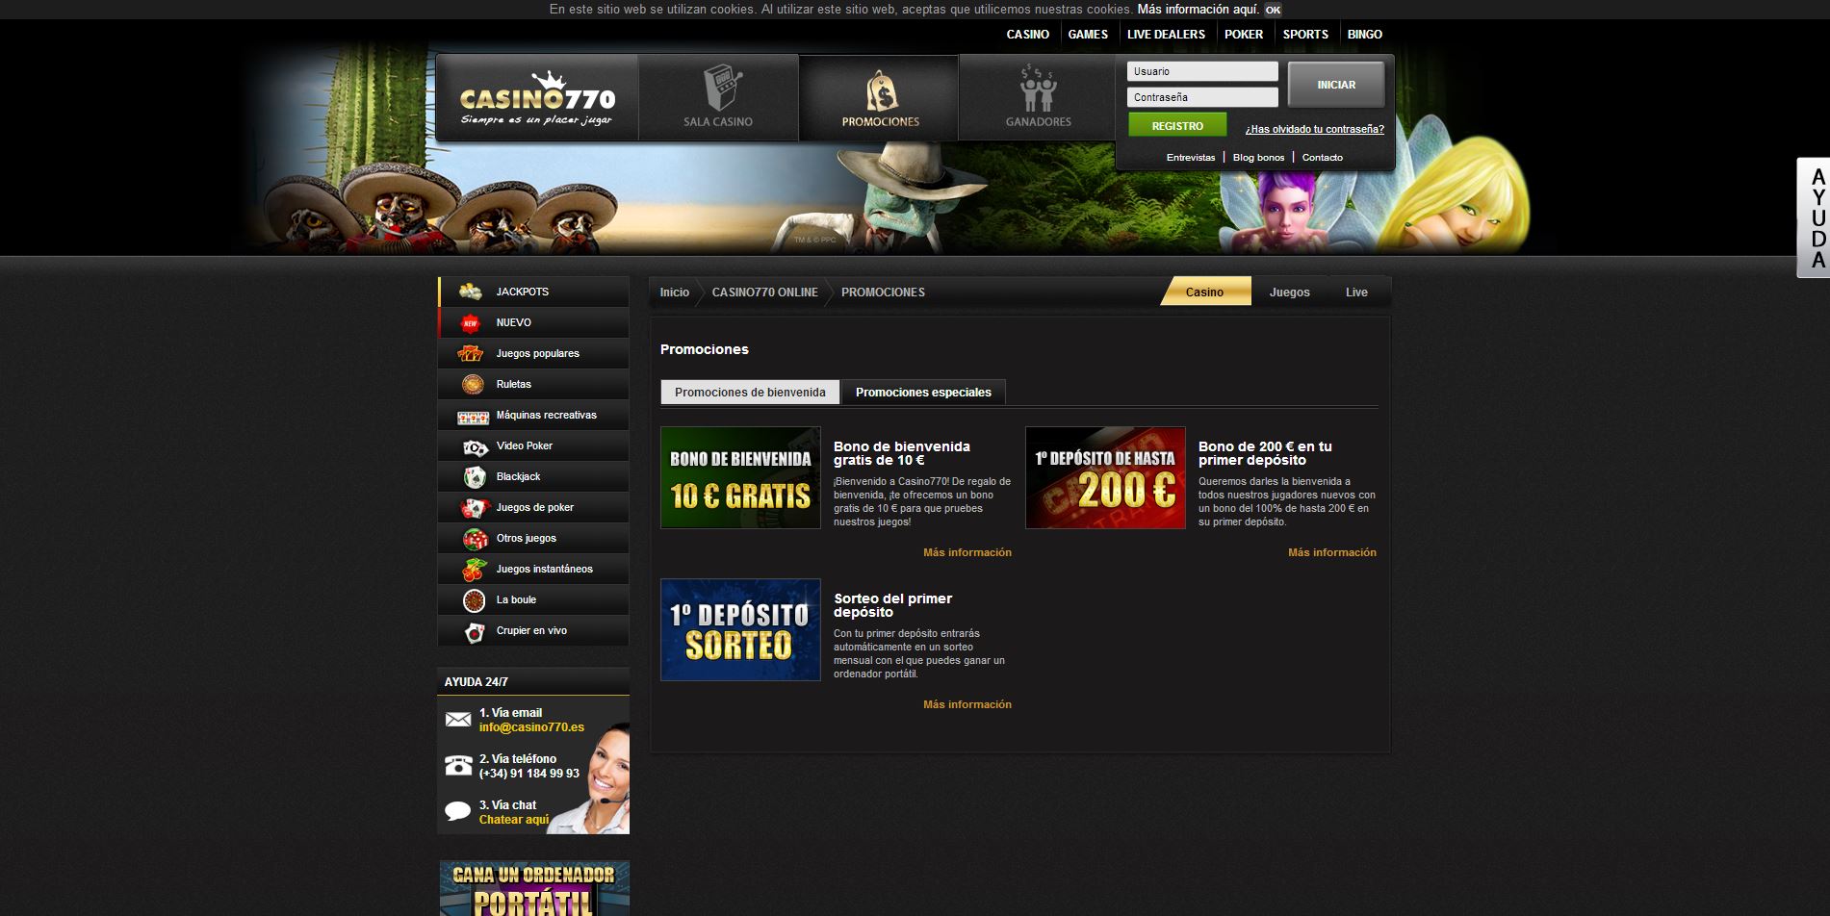Viewport: 1830px width, 916px height.
Task: Open the Juegos instantáneos cherries icon
Action: tap(474, 570)
